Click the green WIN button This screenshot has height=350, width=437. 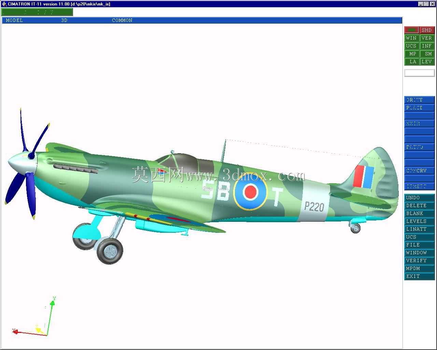click(x=412, y=38)
